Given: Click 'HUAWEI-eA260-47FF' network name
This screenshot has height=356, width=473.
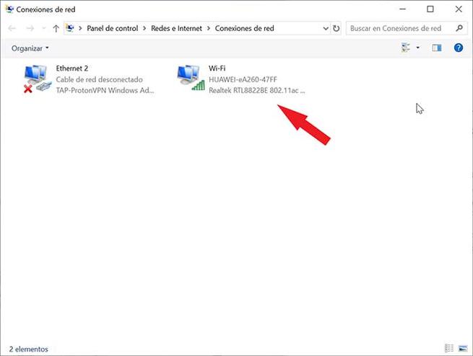Looking at the screenshot, I should click(x=243, y=79).
